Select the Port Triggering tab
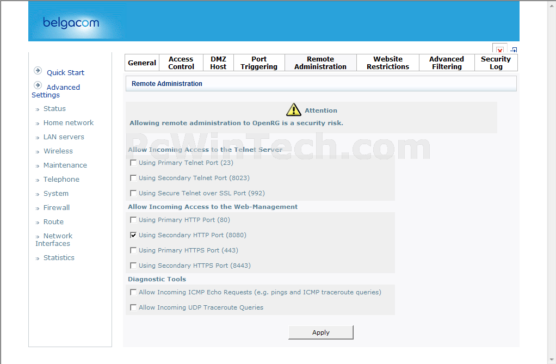Image resolution: width=556 pixels, height=364 pixels. (x=259, y=63)
